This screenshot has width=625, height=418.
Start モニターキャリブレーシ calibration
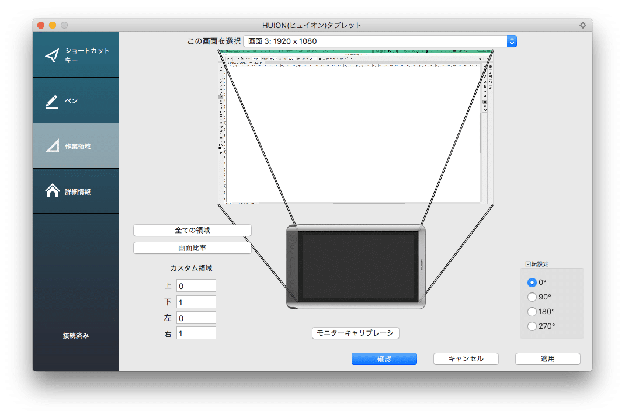[355, 333]
